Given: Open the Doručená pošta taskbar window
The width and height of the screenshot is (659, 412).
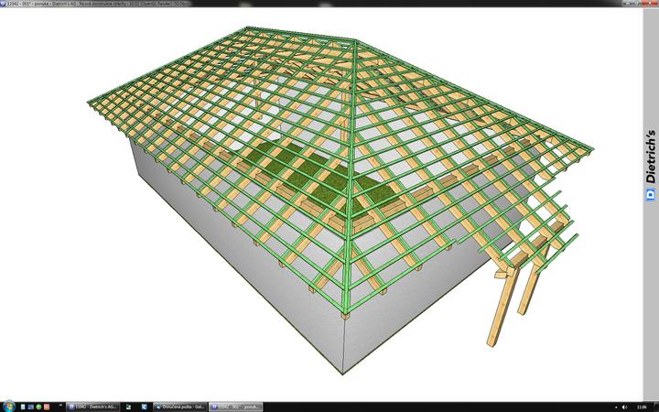Looking at the screenshot, I should tap(178, 406).
